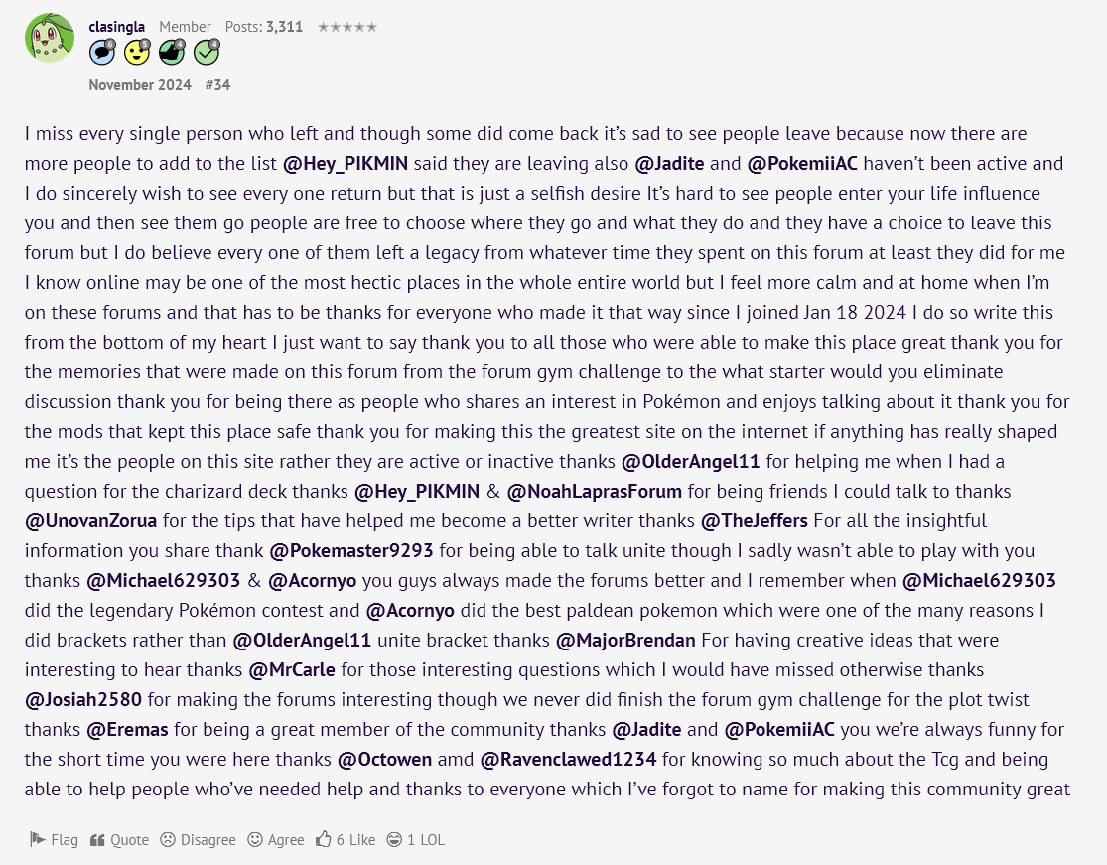Open the clasingla username profile link
1107x865 pixels.
click(x=116, y=27)
